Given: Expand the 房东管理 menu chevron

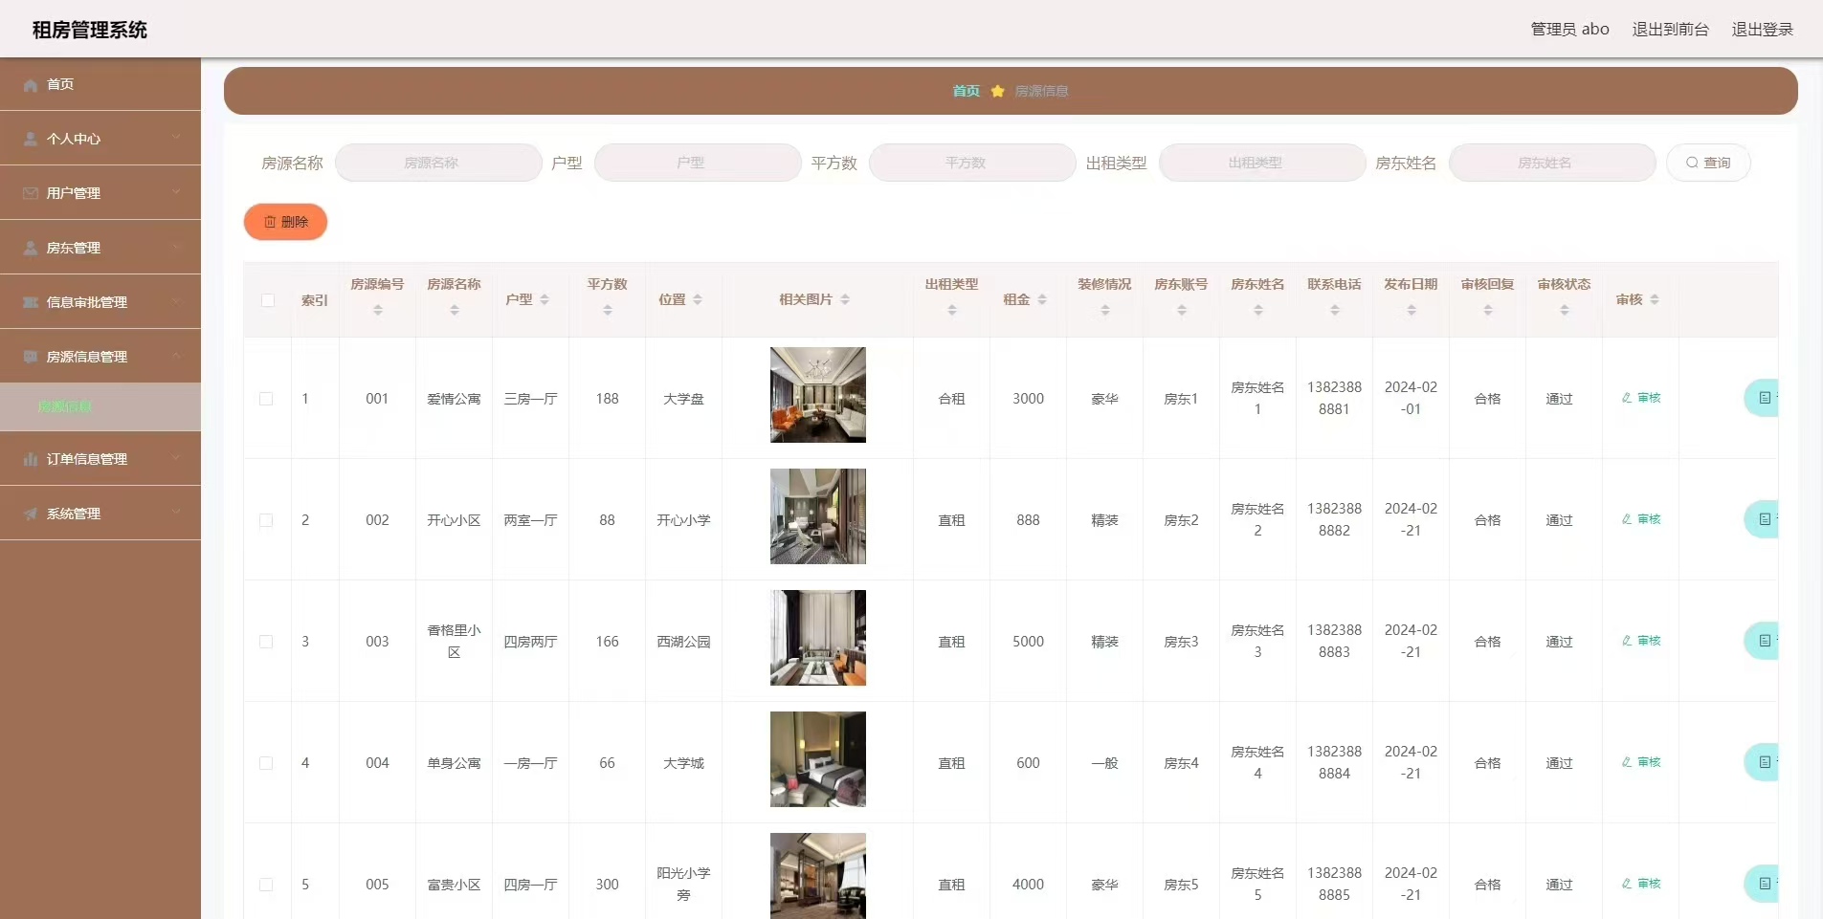Looking at the screenshot, I should point(176,247).
